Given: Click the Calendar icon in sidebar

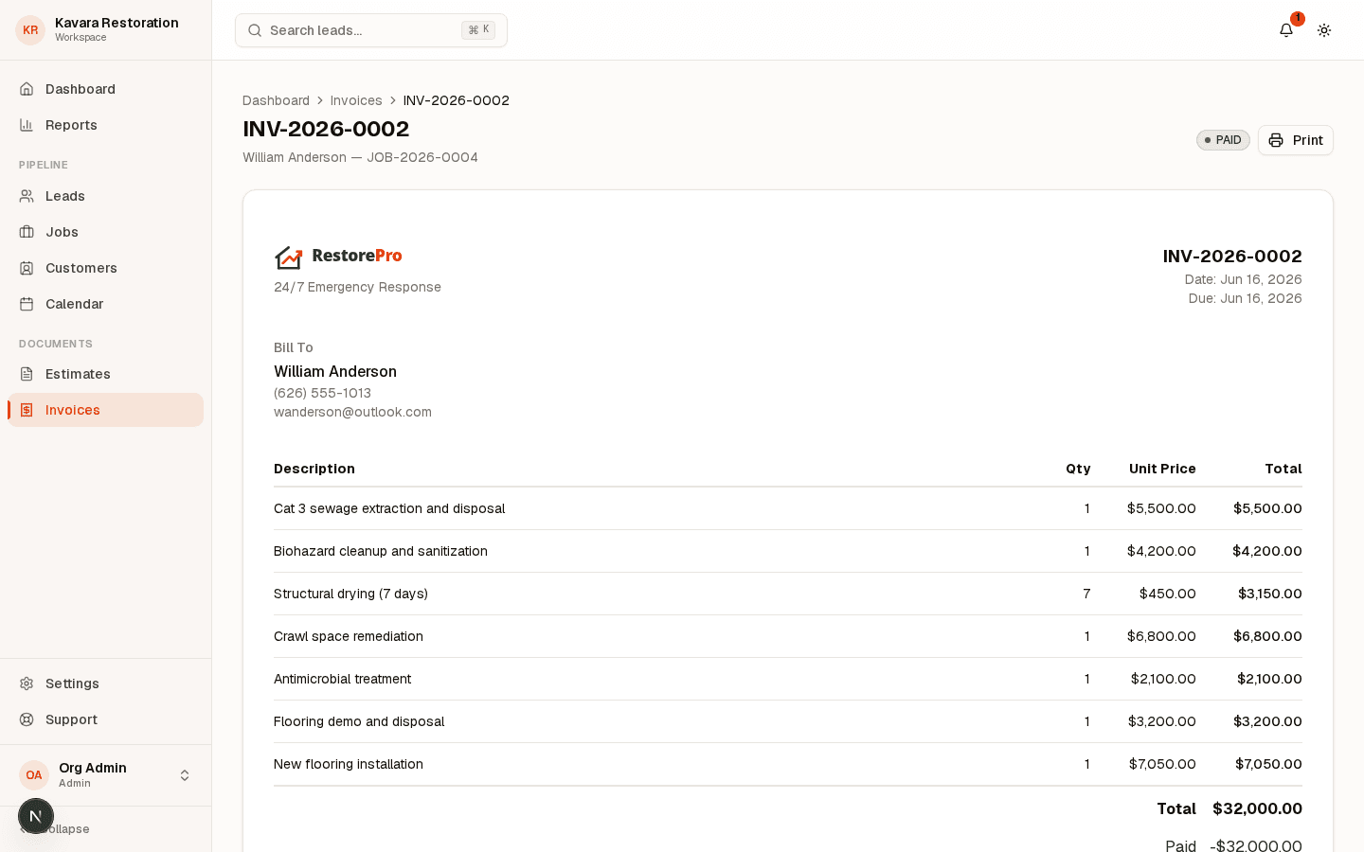Looking at the screenshot, I should click(27, 304).
